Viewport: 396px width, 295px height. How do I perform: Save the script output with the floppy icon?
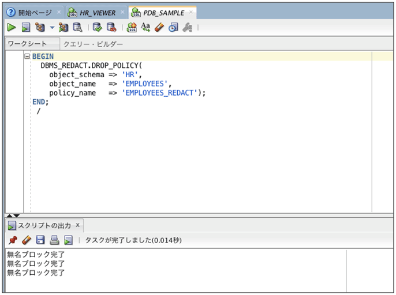coord(40,240)
